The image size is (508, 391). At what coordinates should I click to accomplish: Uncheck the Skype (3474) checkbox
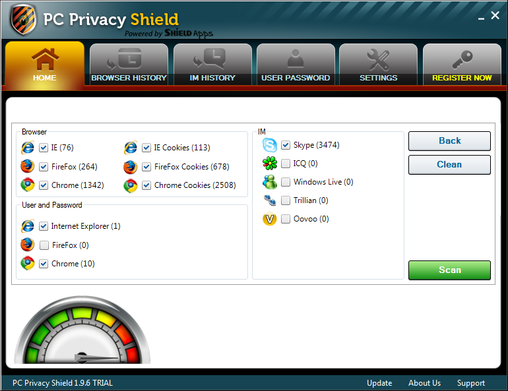pos(286,145)
